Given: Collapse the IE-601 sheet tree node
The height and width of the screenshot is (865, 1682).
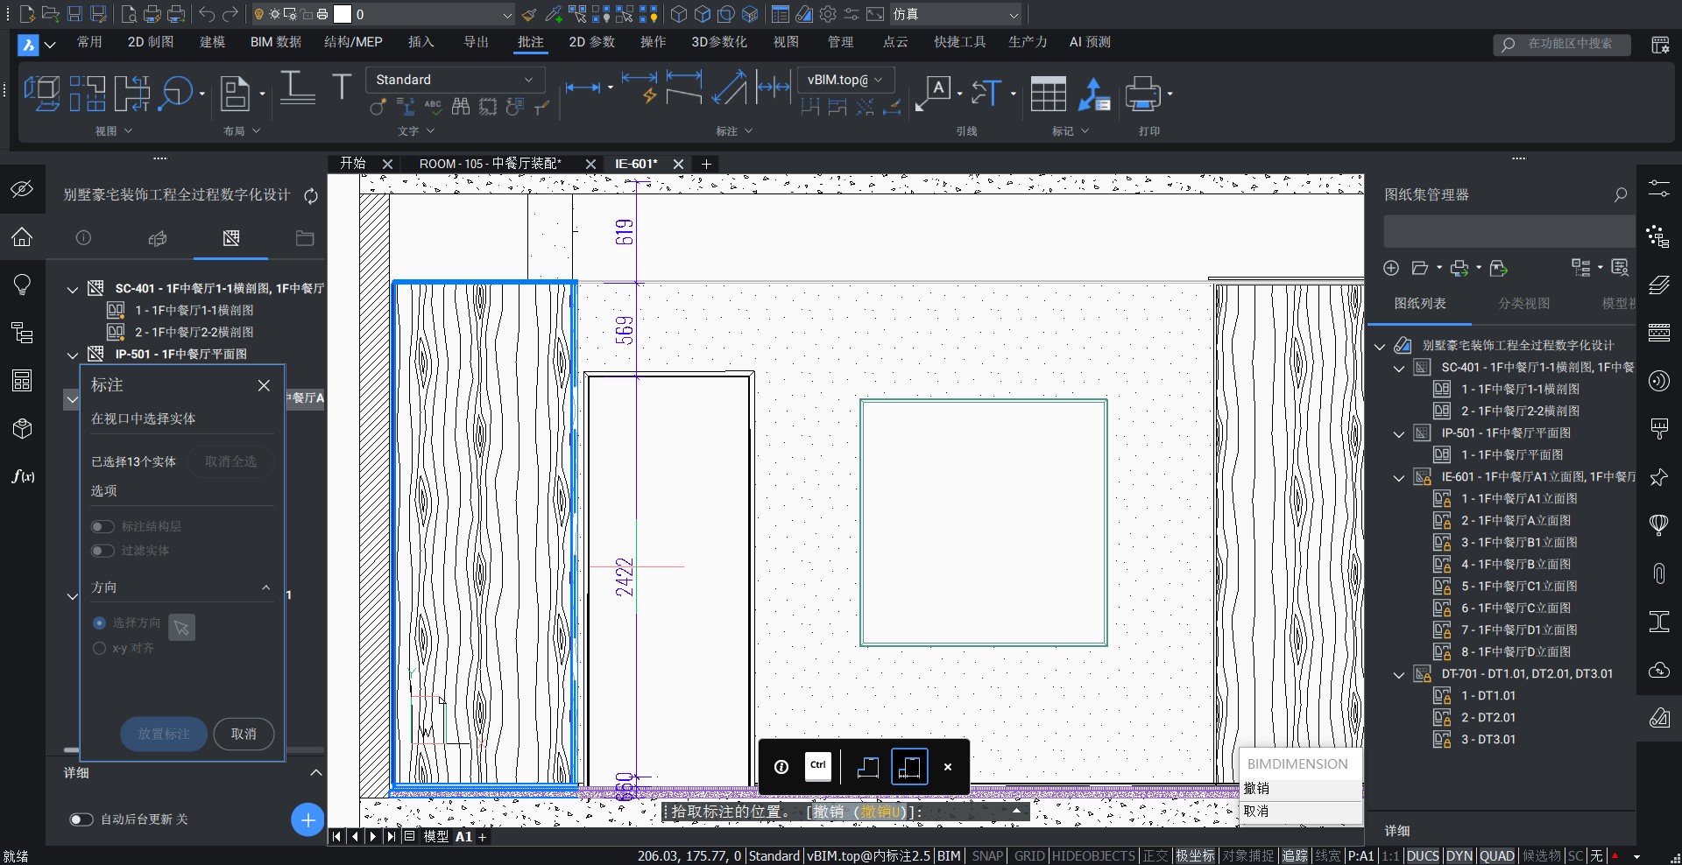Looking at the screenshot, I should pyautogui.click(x=1399, y=477).
